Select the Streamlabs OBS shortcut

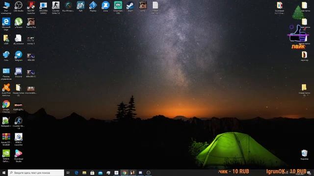click(118, 8)
